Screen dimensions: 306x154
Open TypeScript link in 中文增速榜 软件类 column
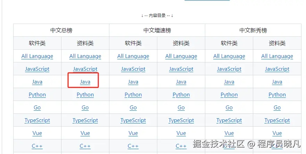133,120
